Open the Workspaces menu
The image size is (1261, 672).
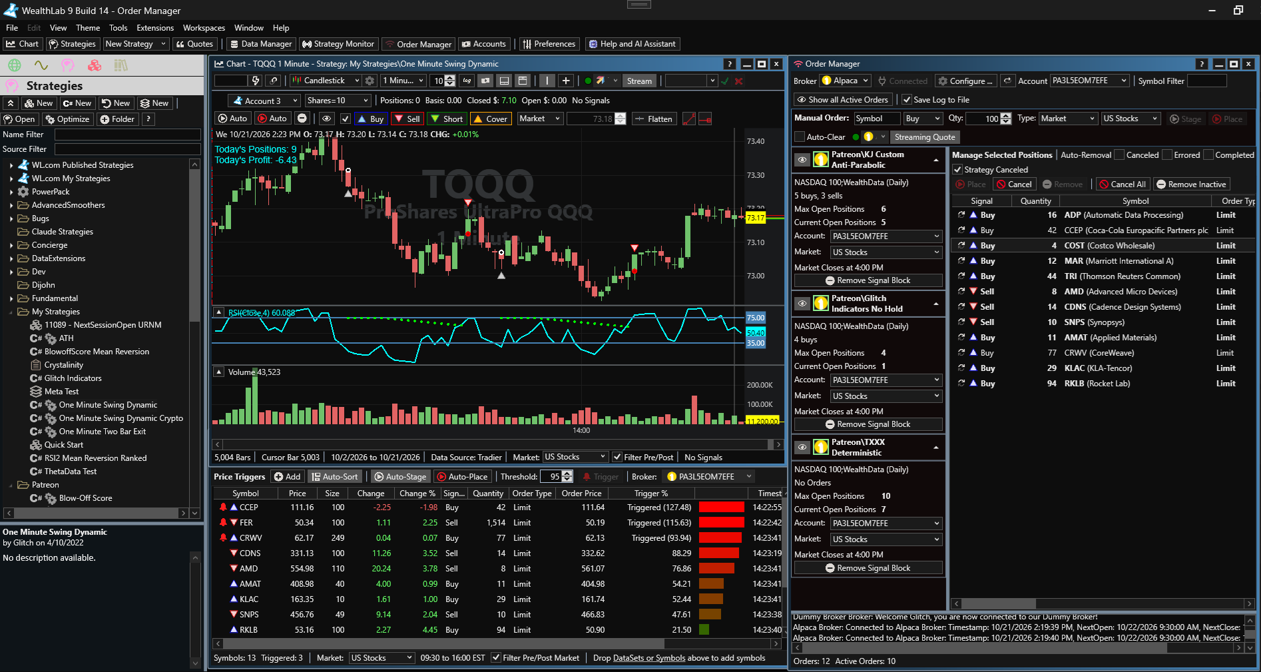tap(204, 28)
